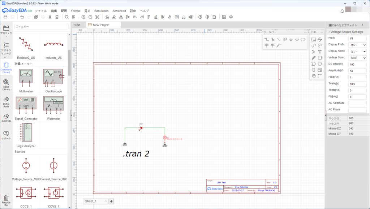Open the Design Manager sidebar panel
The width and height of the screenshot is (370, 209).
click(x=6, y=50)
